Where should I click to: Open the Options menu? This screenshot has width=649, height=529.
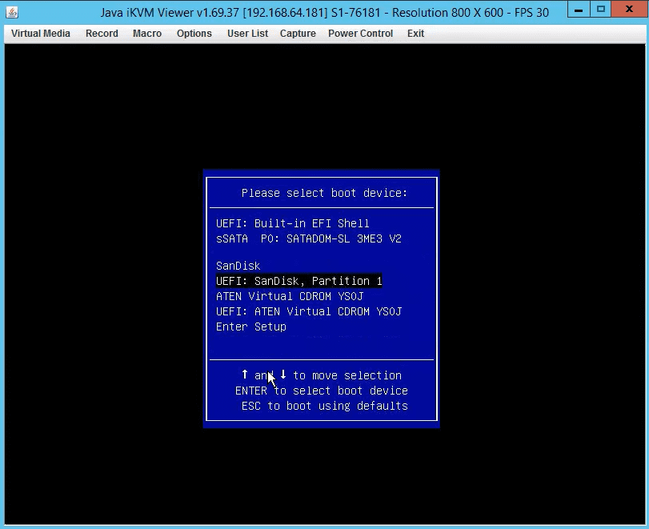tap(194, 34)
